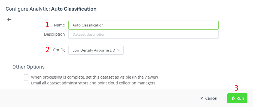Screen dimensions: 253x107
Task: Open the Low Density Airborne LiD combo box
Action: pyautogui.click(x=96, y=50)
